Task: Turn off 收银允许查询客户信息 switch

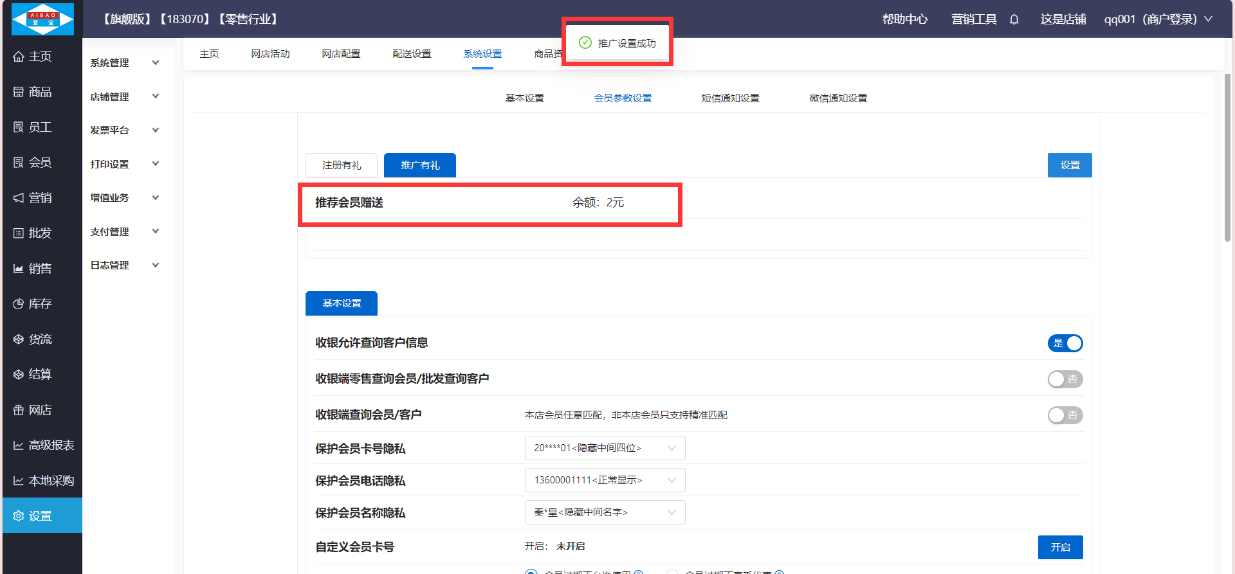Action: 1065,343
